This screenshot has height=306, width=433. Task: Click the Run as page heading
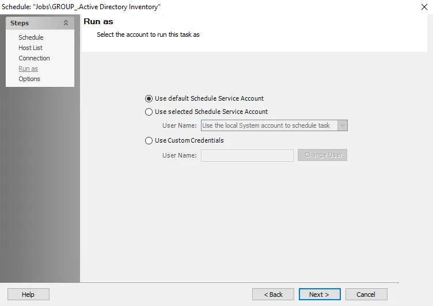click(98, 21)
